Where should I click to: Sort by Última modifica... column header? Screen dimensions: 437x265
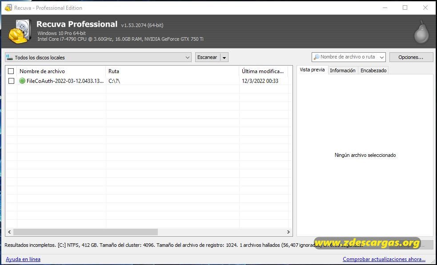263,71
